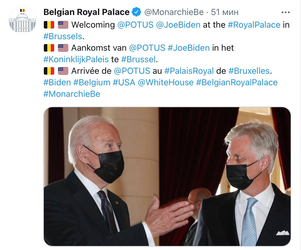This screenshot has width=301, height=250.
Task: Open the three-dot tweet options menu
Action: click(285, 12)
